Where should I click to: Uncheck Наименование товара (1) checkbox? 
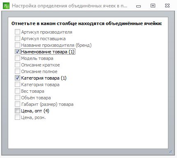17,52
